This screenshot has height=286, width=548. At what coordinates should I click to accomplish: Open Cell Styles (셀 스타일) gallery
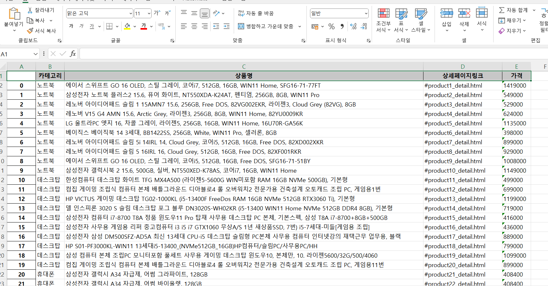[x=421, y=20]
